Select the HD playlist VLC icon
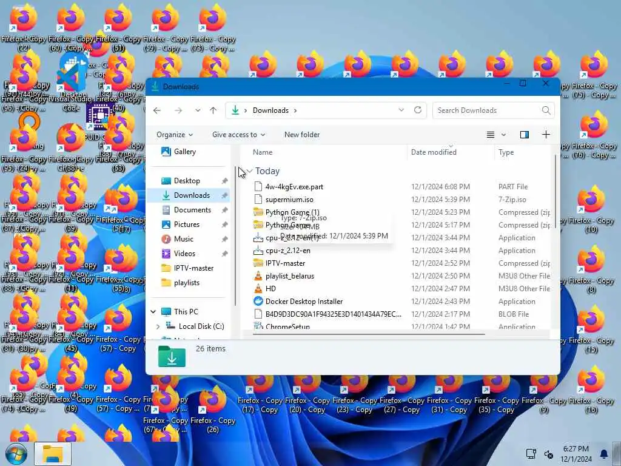 (258, 288)
